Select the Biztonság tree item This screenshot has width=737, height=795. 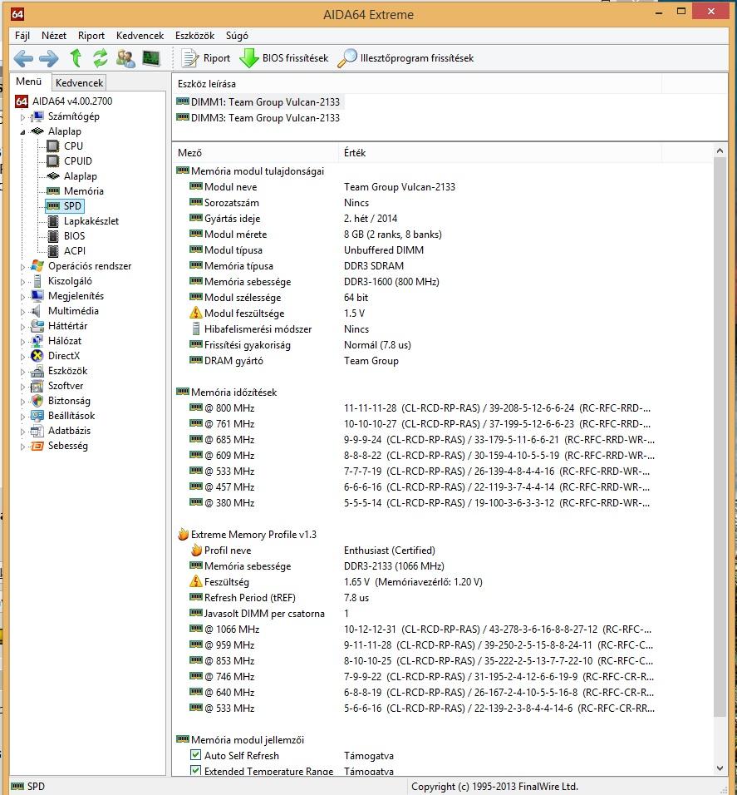coord(61,401)
